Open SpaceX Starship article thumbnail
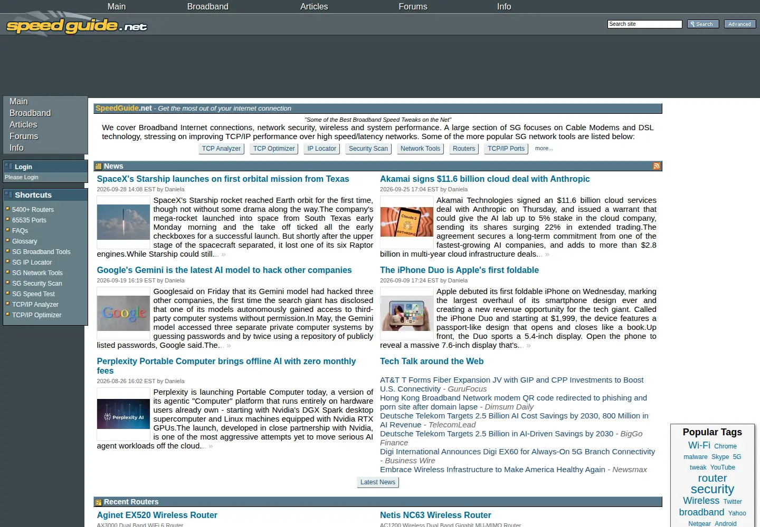The width and height of the screenshot is (760, 527). click(123, 222)
